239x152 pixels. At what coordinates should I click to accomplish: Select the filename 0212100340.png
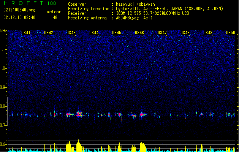19,10
